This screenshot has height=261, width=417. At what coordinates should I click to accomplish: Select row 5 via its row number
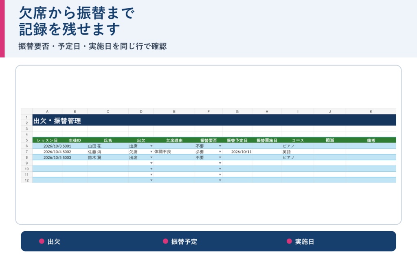tap(26, 140)
